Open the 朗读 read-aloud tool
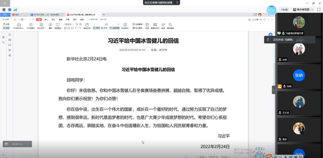This screenshot has width=323, height=158. [x=163, y=25]
